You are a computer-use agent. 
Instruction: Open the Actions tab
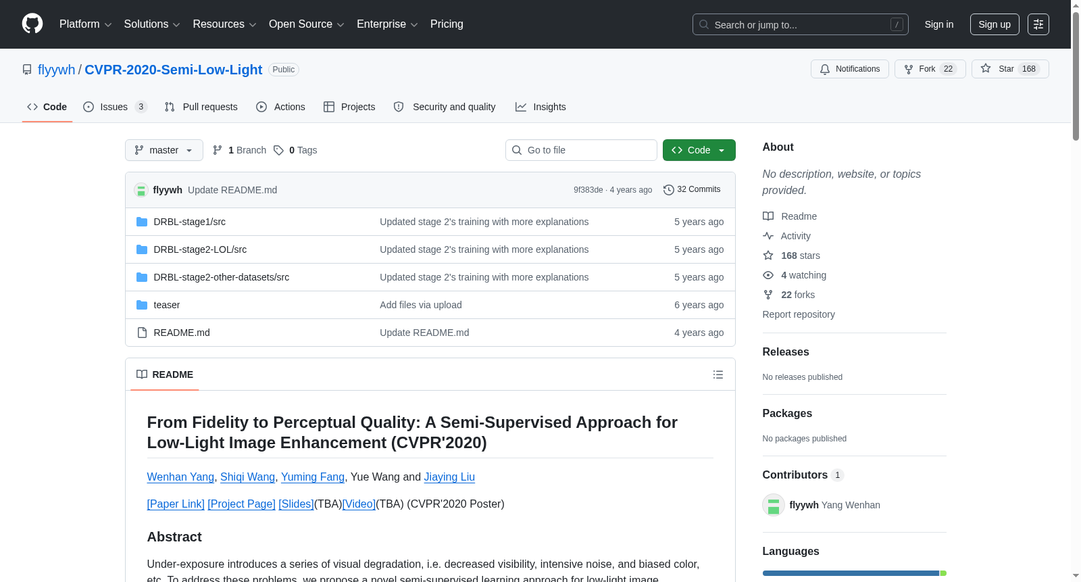[x=281, y=107]
